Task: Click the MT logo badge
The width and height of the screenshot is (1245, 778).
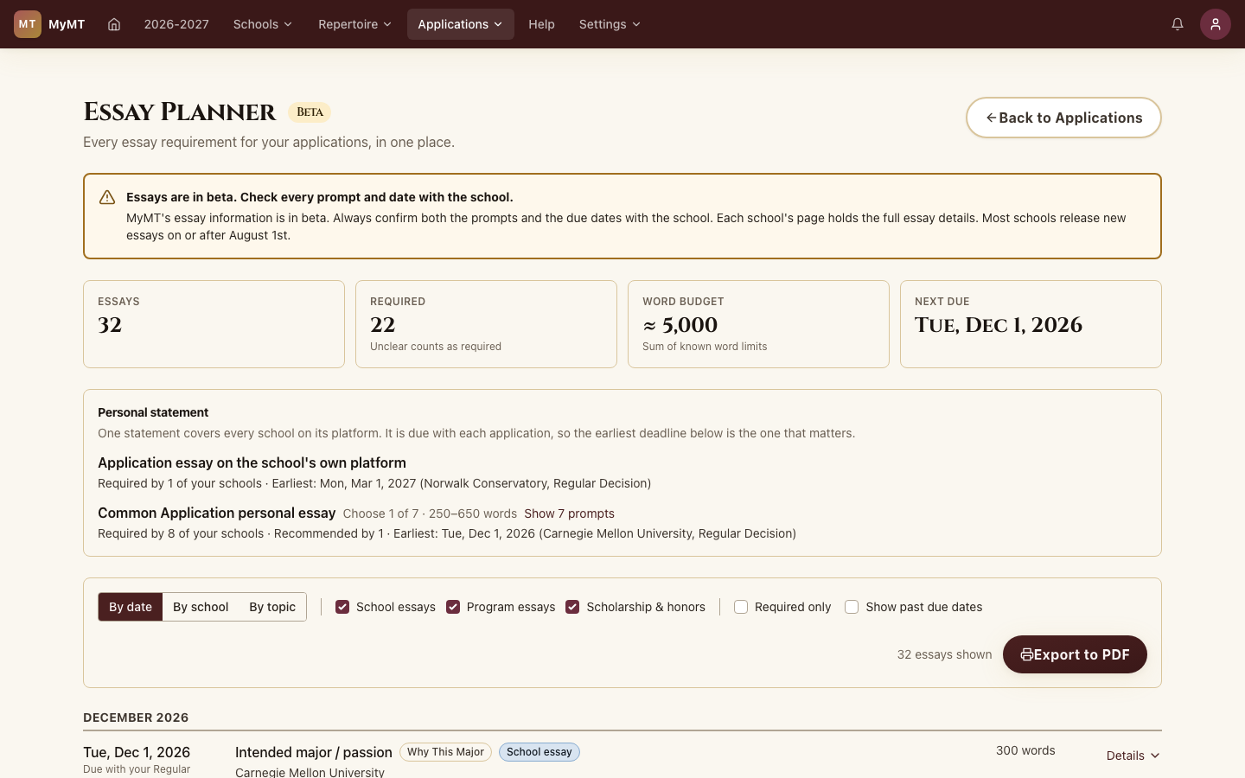Action: (x=28, y=24)
